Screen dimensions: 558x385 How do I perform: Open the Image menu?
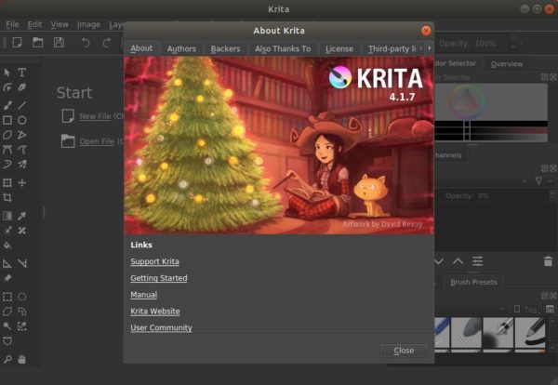coord(88,24)
